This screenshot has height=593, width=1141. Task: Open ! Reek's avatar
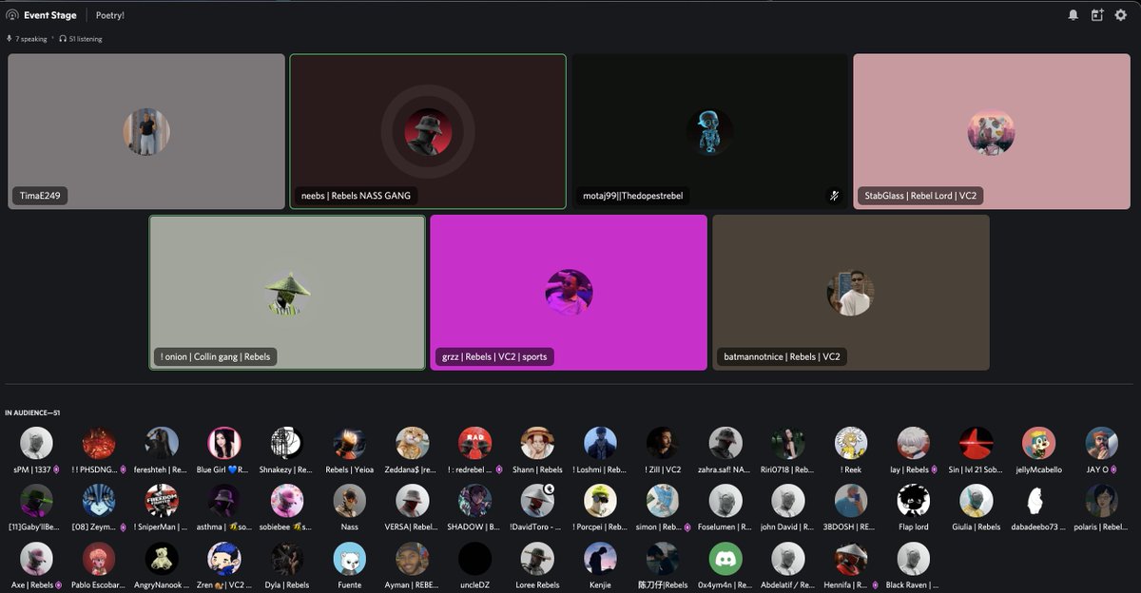coord(851,443)
